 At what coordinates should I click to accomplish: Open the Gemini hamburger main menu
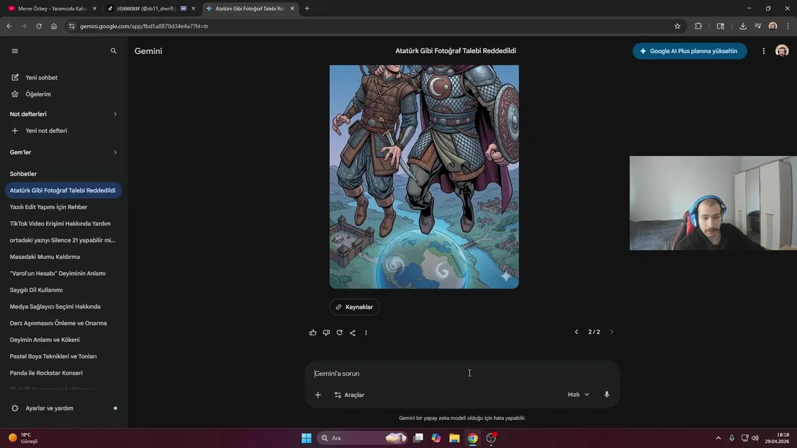(15, 51)
